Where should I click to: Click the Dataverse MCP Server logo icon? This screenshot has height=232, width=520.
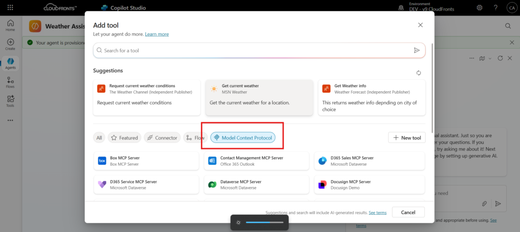212,185
